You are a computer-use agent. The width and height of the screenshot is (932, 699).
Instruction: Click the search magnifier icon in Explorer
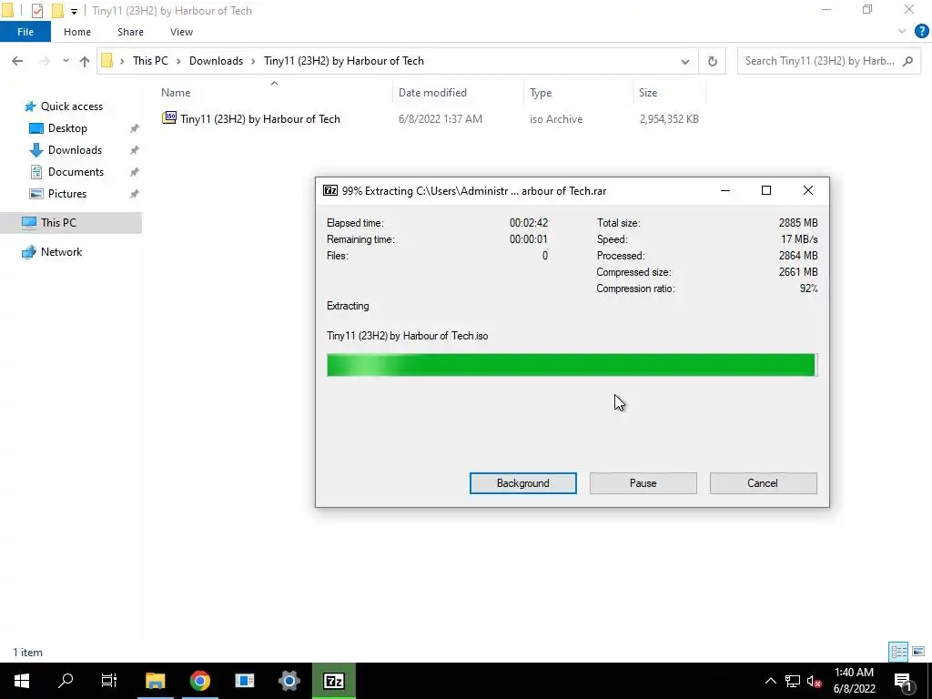(907, 61)
